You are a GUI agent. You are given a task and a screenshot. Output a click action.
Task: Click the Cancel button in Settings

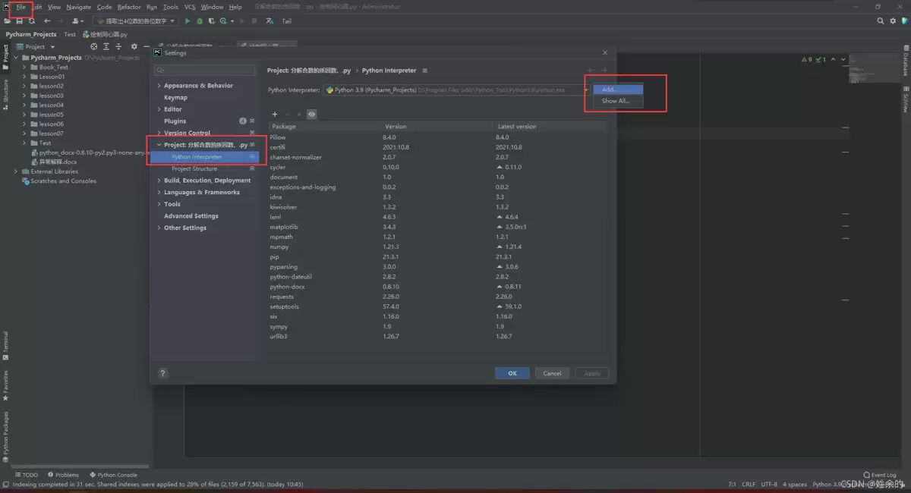[553, 373]
